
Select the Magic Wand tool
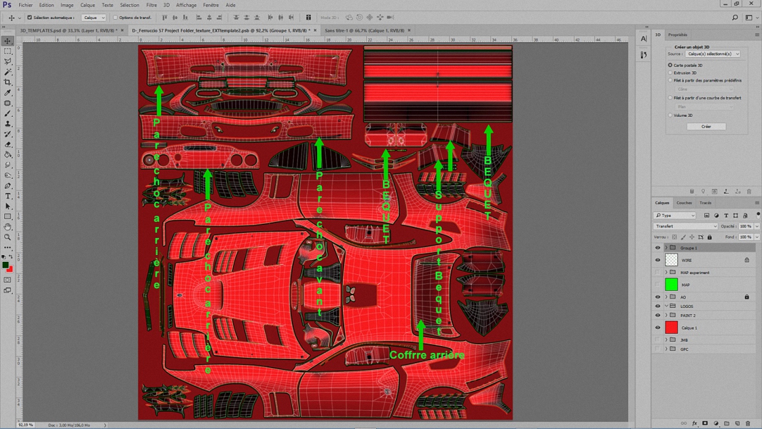8,72
